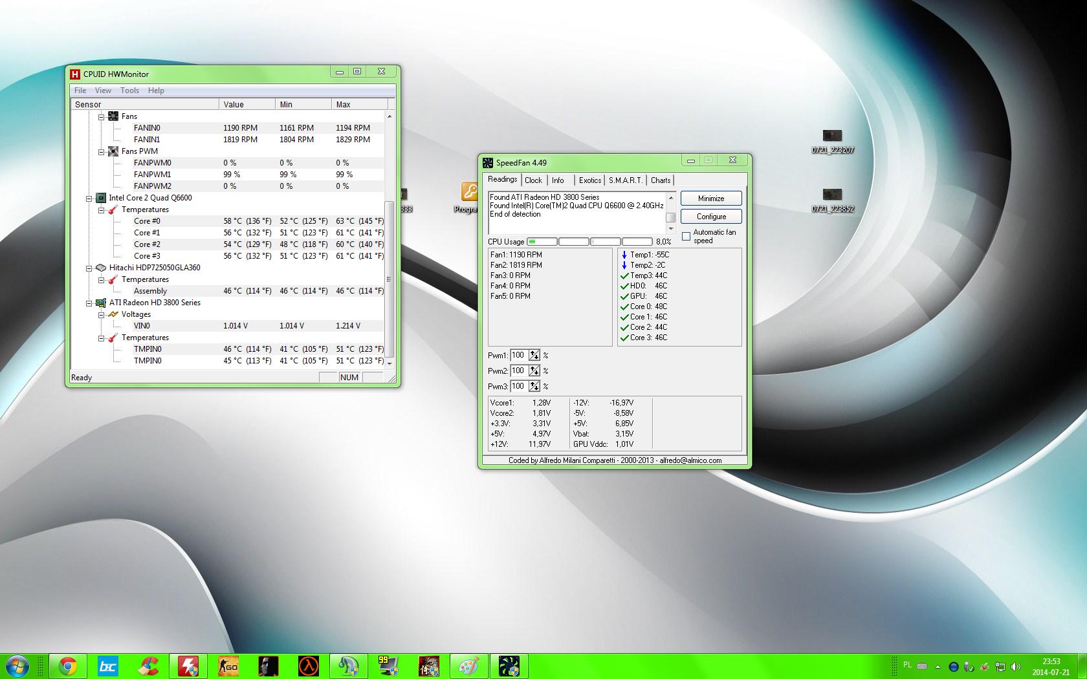1087x679 pixels.
Task: Click the graphics card icon for ATI Radeon
Action: [101, 303]
